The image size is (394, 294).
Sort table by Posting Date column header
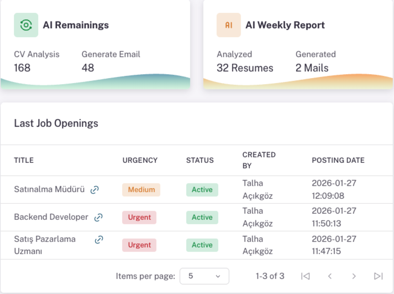[338, 161]
